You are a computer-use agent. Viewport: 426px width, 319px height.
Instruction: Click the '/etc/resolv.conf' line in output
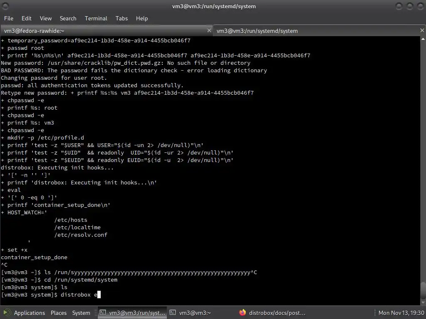81,235
